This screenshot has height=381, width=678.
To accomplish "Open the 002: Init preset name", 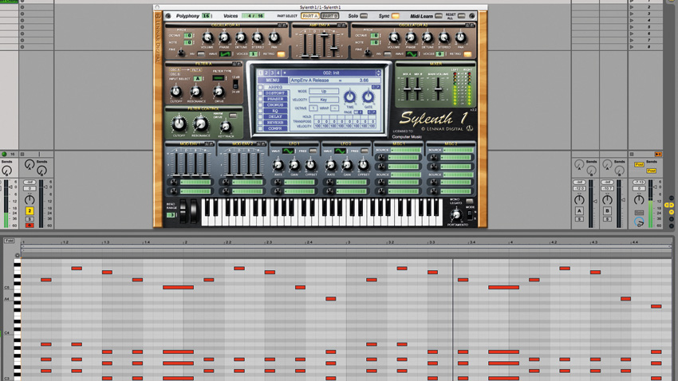I will coord(331,73).
